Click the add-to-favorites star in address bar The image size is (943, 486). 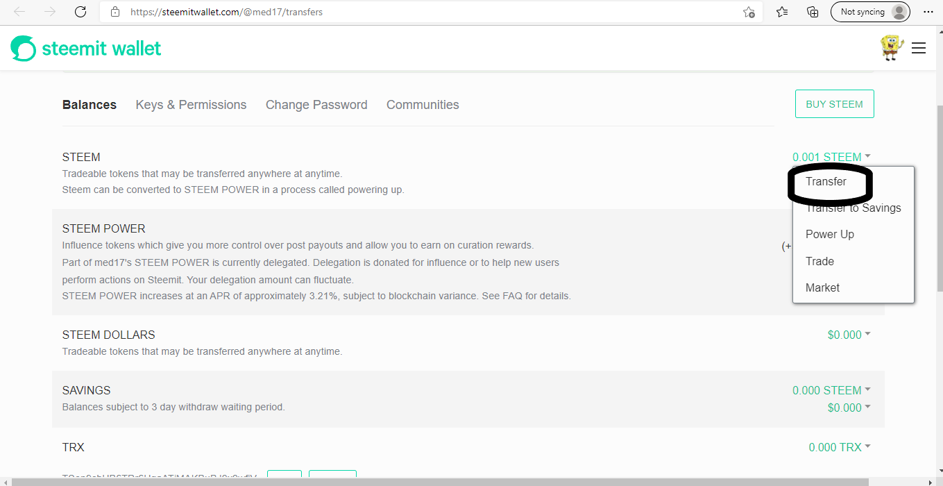[749, 12]
